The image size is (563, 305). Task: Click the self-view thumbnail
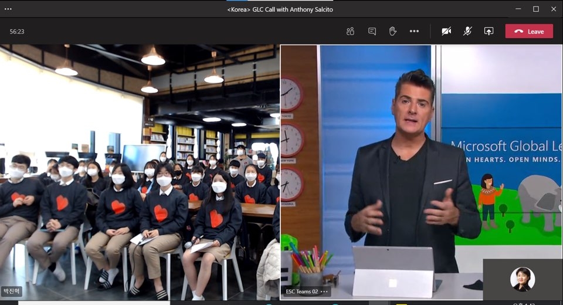522,279
